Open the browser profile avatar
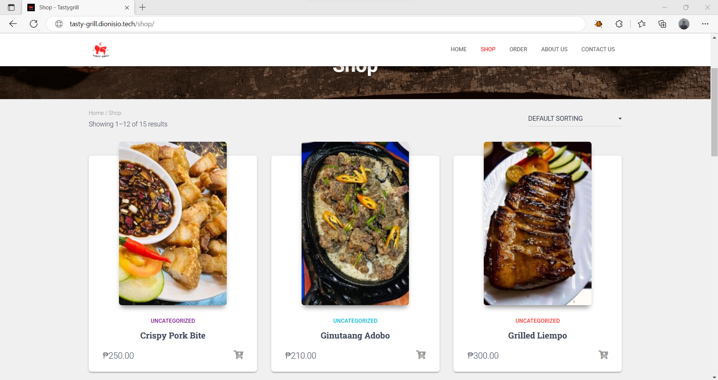 (x=684, y=24)
